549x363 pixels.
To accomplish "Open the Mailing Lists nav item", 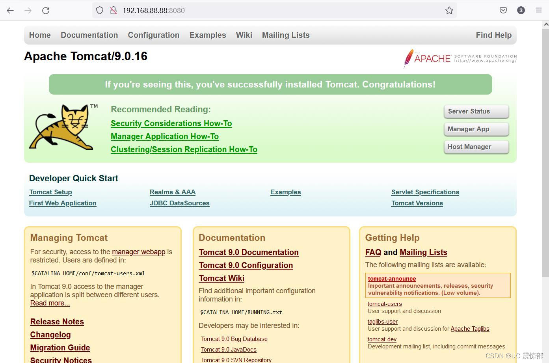I will click(x=286, y=35).
